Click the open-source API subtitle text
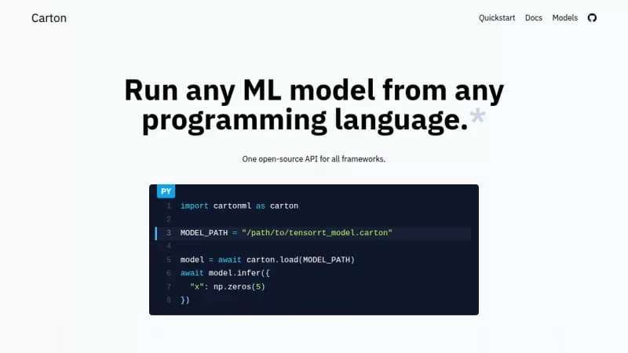628x353 pixels. click(x=314, y=158)
